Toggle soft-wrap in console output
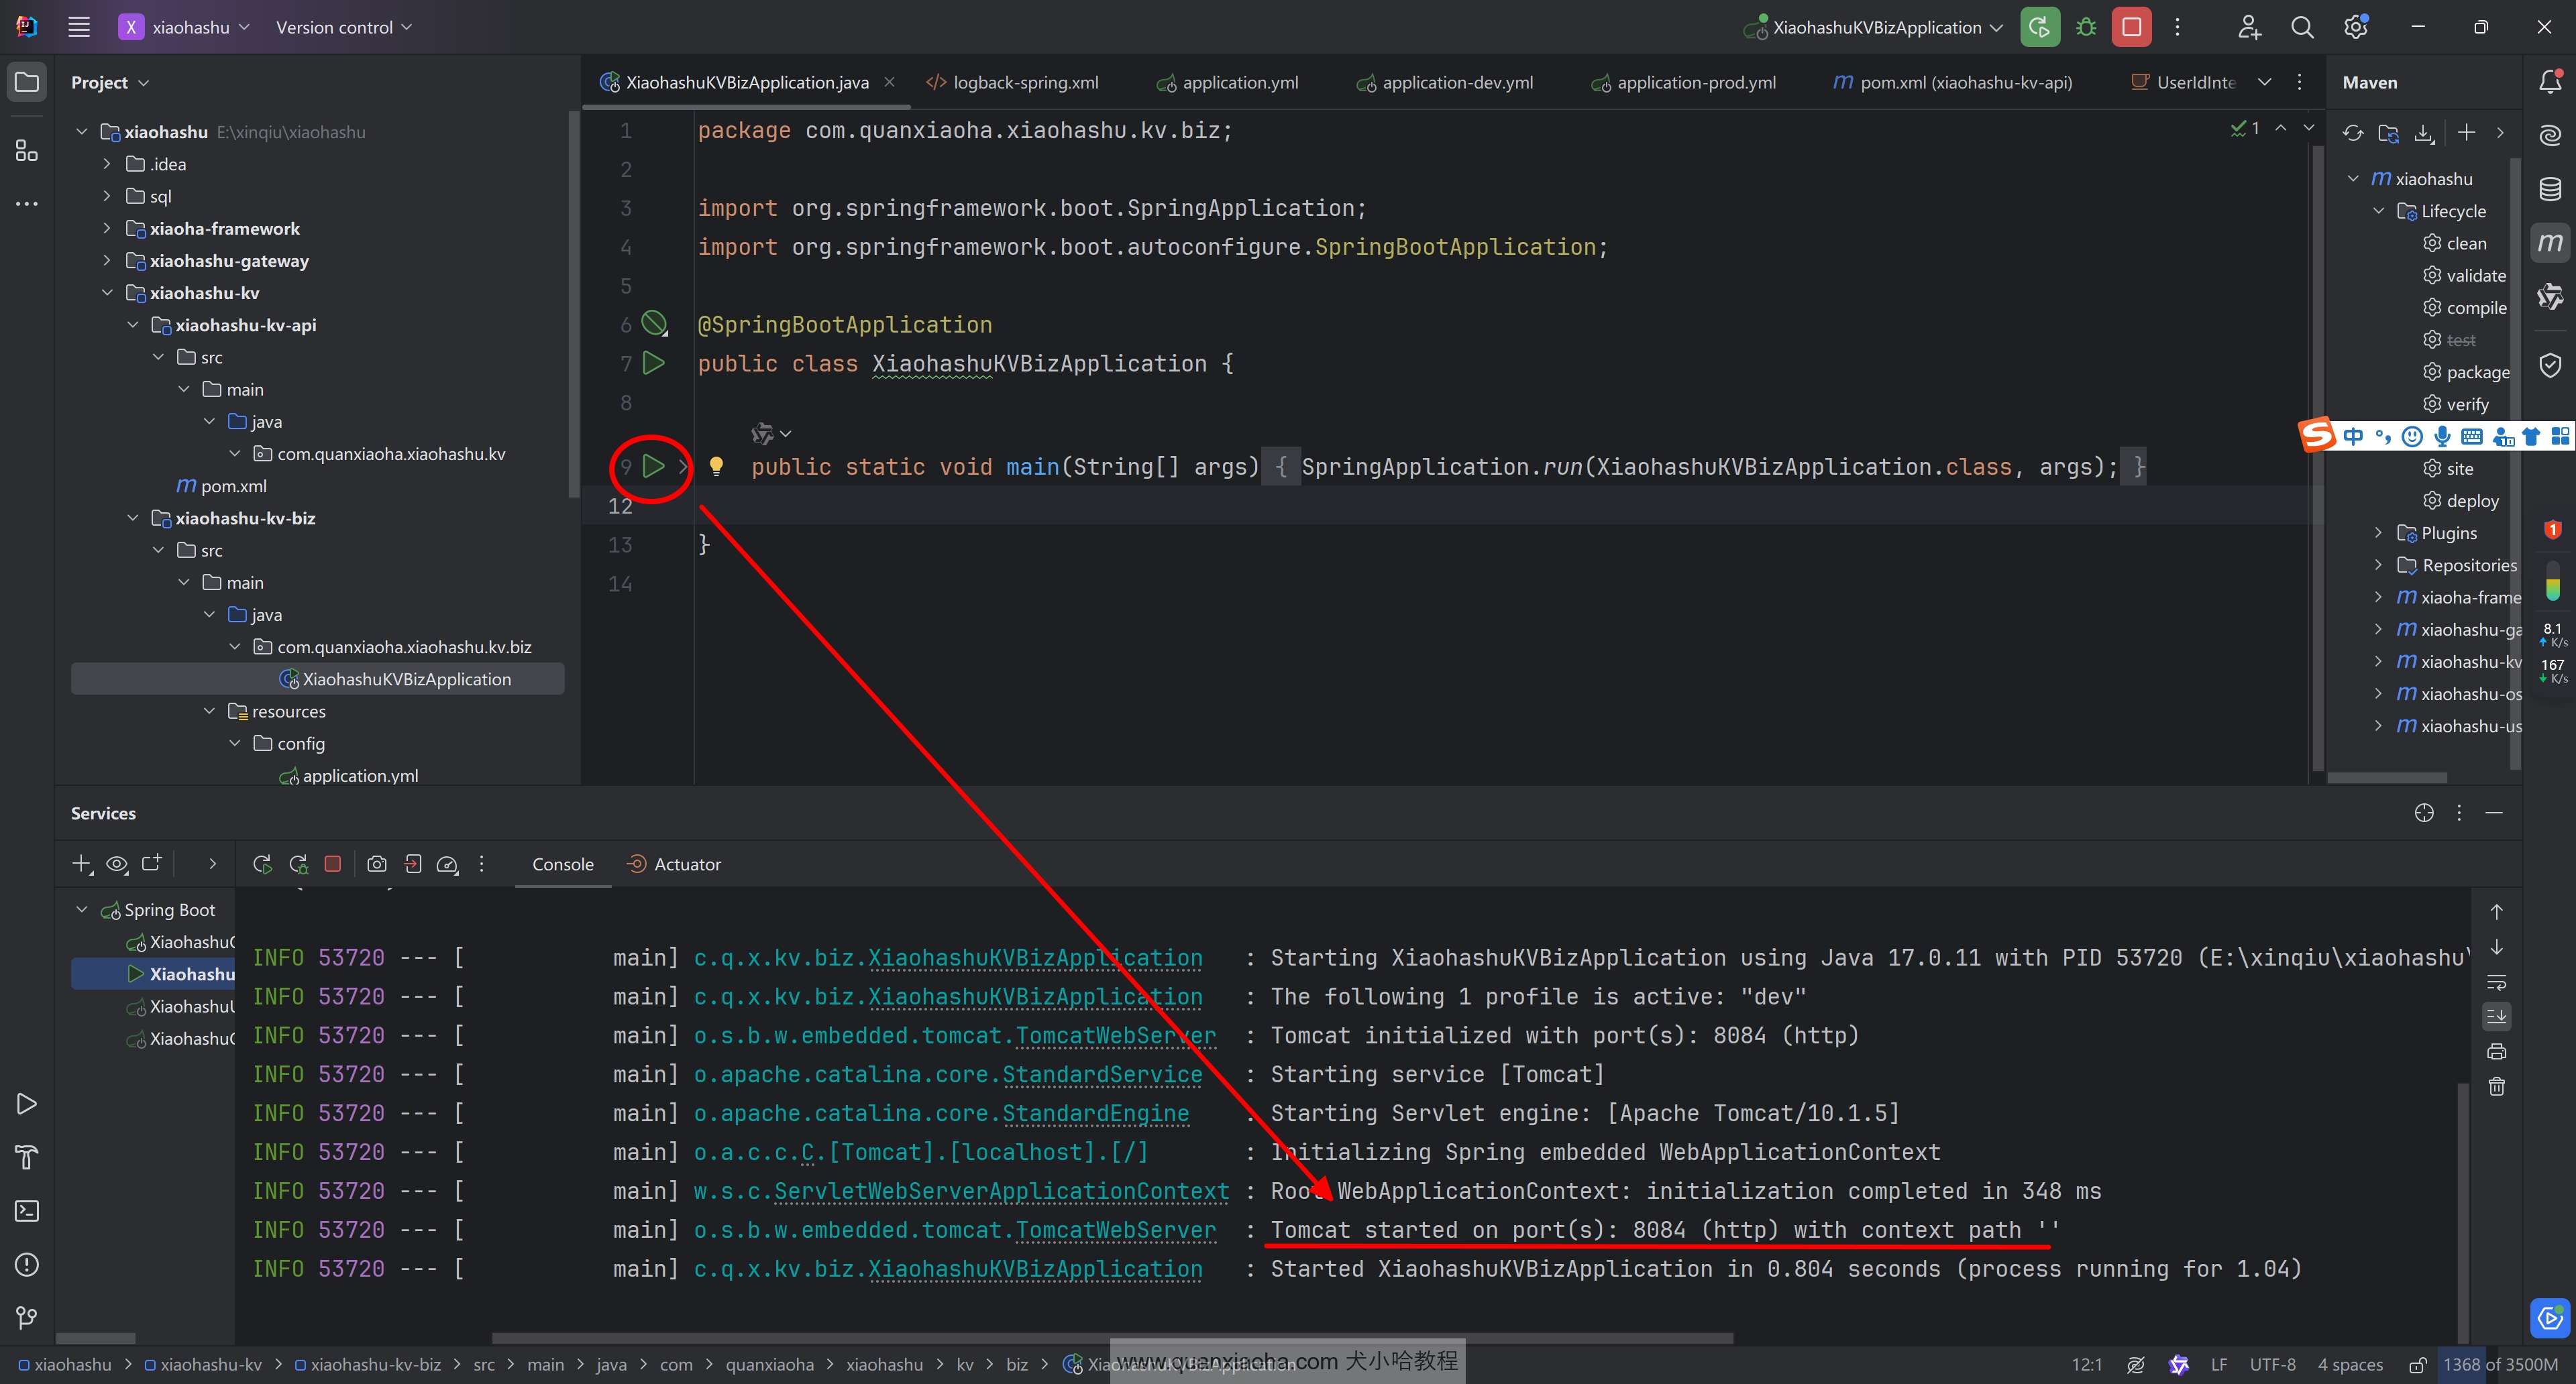 (x=2496, y=982)
